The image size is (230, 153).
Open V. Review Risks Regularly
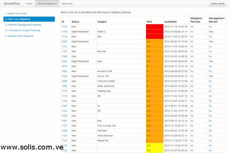20,36
